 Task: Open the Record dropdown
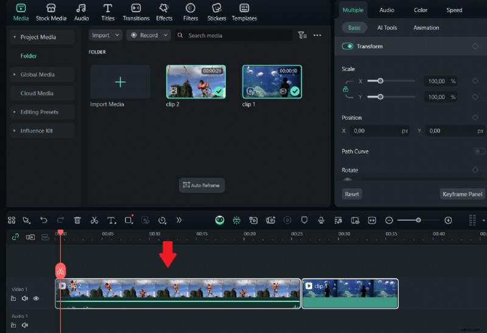[149, 35]
